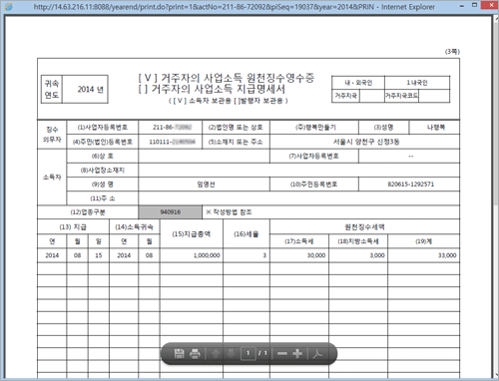
Task: Click the (16)세율 column header
Action: (247, 234)
